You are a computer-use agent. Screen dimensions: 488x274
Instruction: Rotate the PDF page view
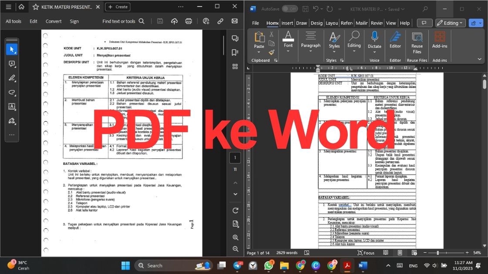[x=235, y=211]
